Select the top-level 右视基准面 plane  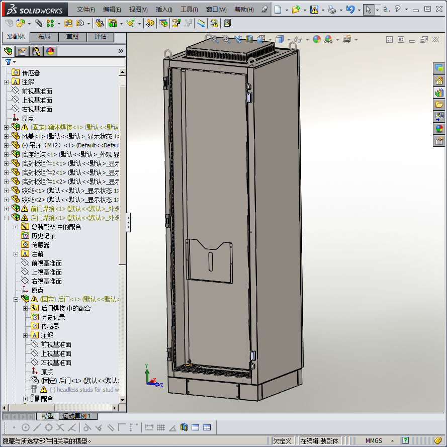(37, 110)
